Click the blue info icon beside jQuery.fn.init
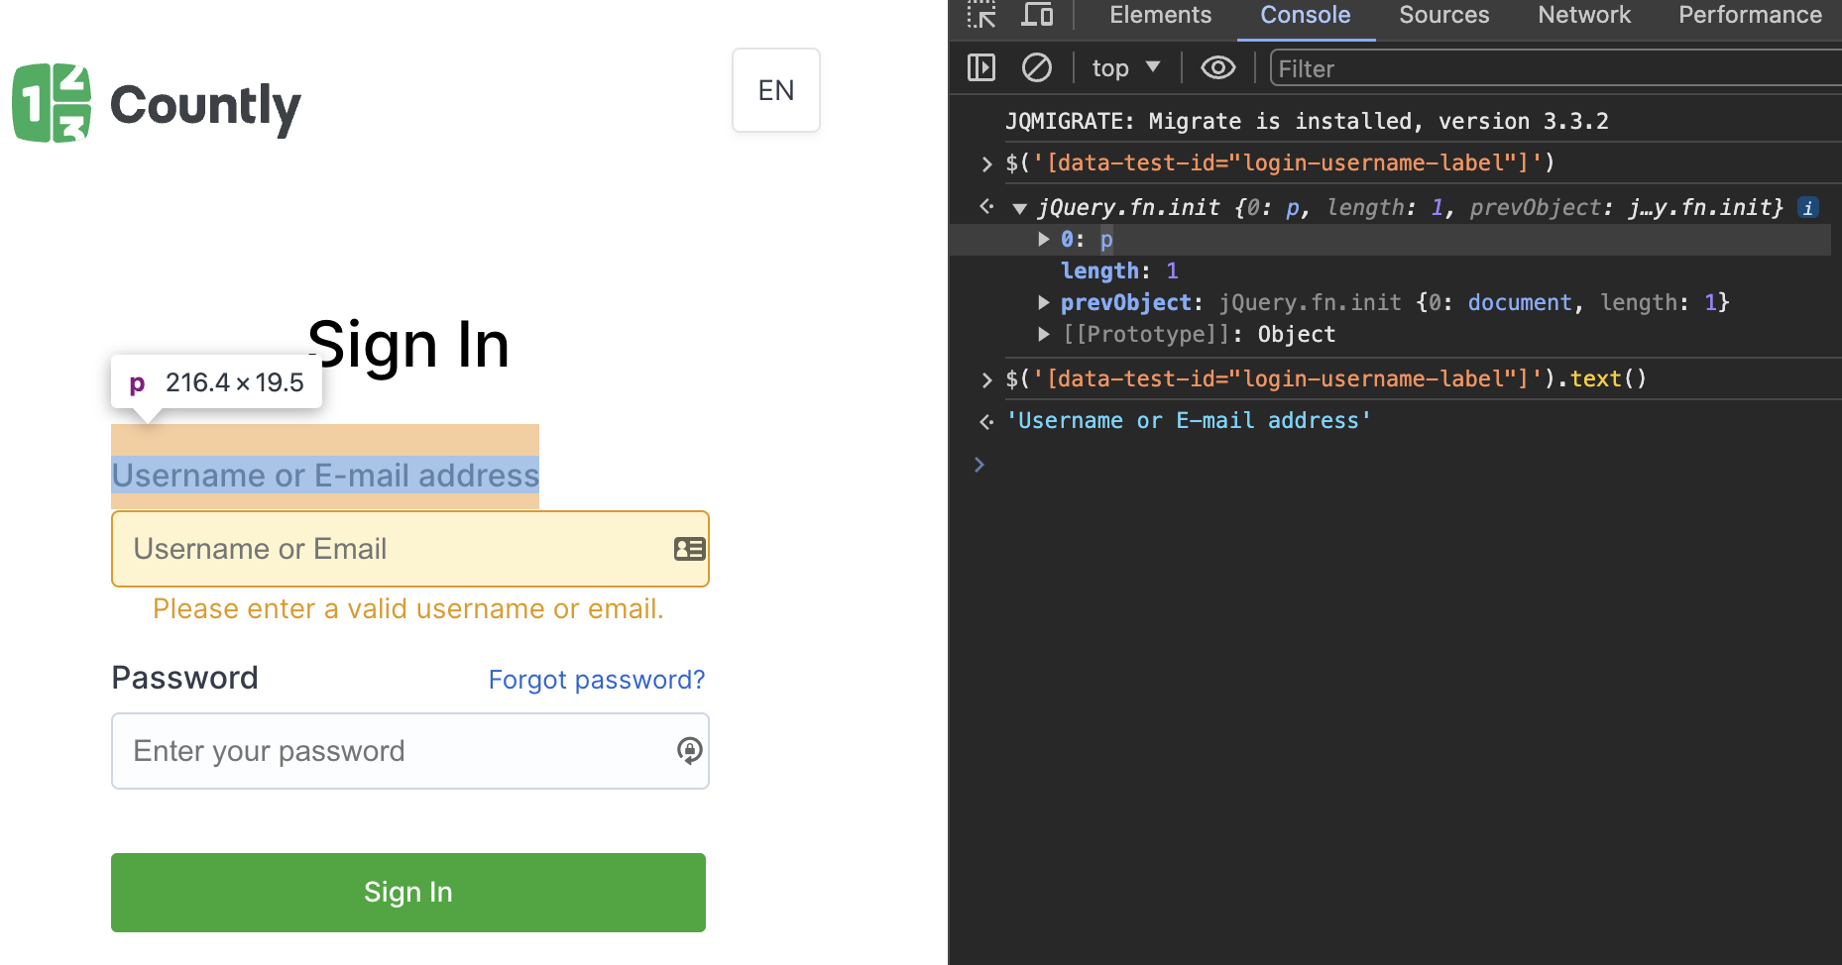This screenshot has height=965, width=1842. tap(1808, 208)
